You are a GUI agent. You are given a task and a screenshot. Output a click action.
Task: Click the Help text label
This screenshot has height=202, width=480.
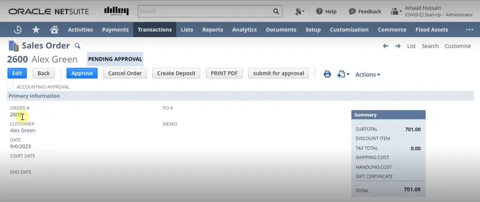pyautogui.click(x=331, y=12)
